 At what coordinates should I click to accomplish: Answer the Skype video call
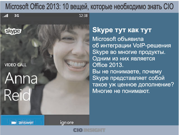pos(22,120)
